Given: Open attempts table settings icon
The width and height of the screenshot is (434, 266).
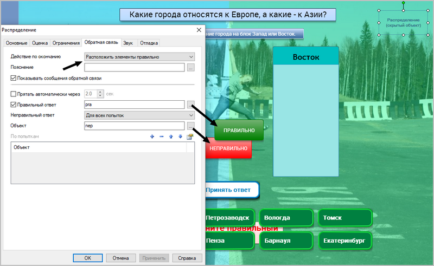Looking at the screenshot, I should point(190,137).
